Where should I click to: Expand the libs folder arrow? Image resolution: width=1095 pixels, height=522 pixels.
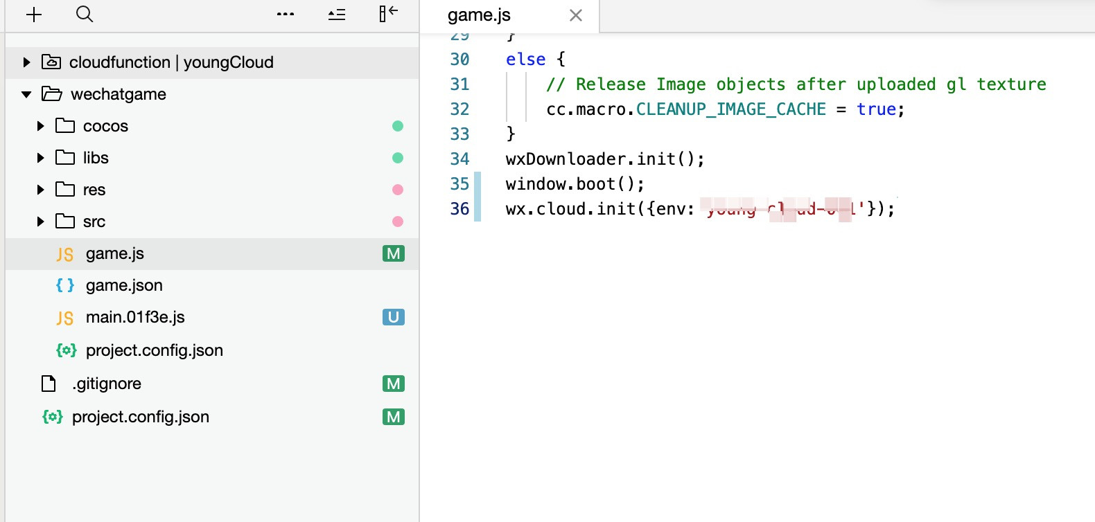[40, 158]
